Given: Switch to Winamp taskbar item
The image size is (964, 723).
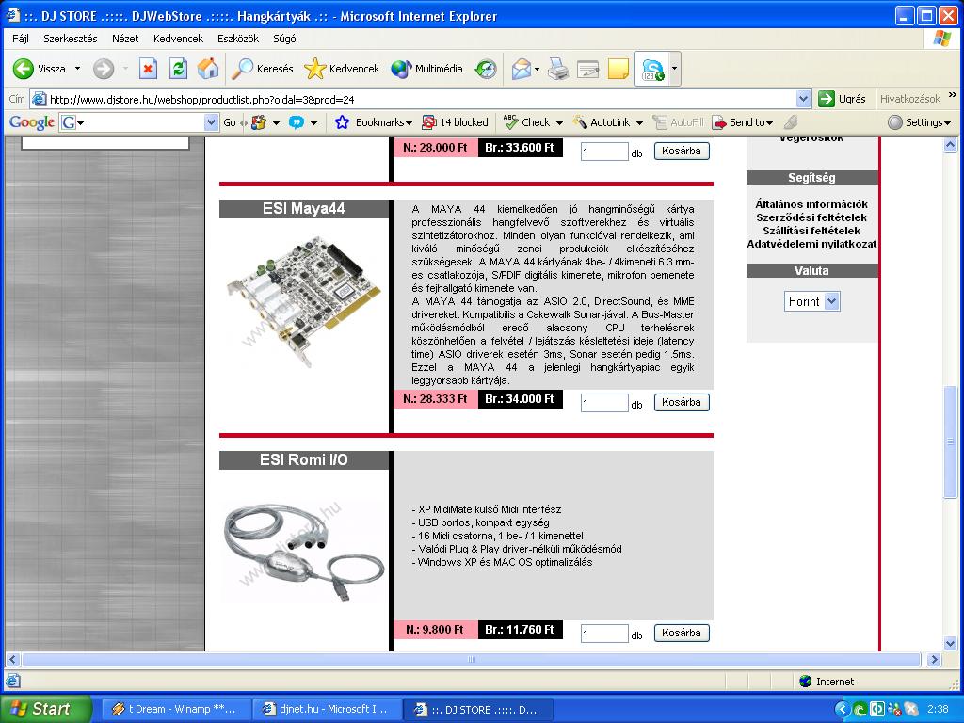Looking at the screenshot, I should (x=175, y=710).
